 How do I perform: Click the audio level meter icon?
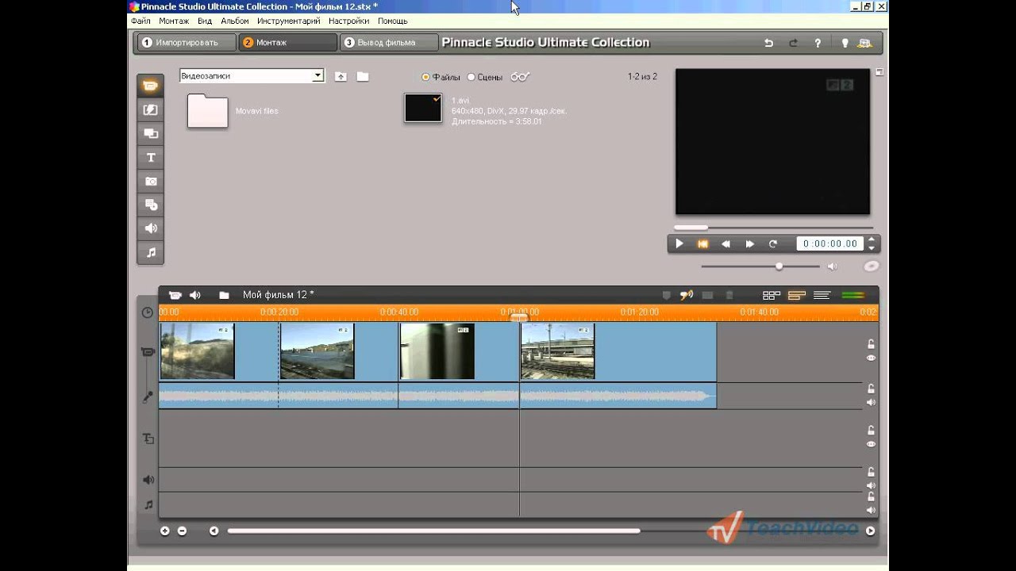point(853,295)
